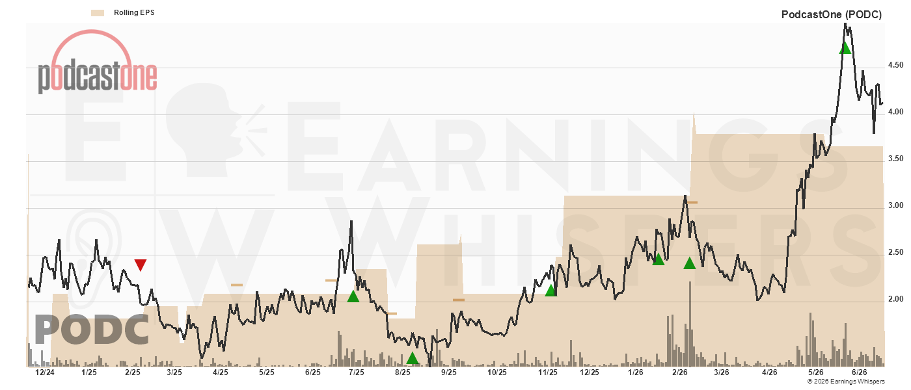
Task: Click the 4.50 price axis label
Action: point(895,65)
